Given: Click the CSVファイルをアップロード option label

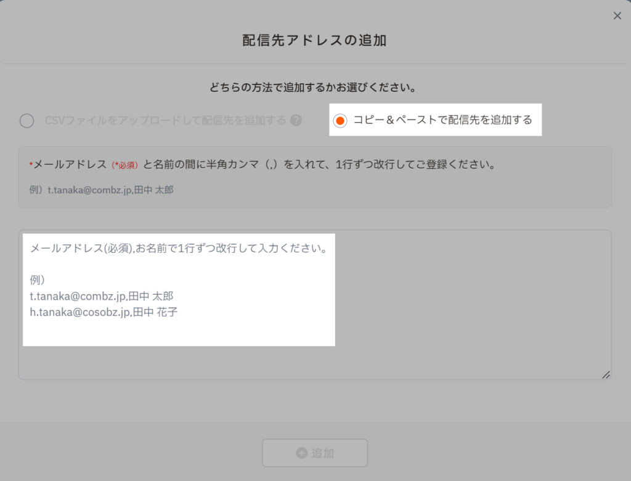Looking at the screenshot, I should 165,120.
